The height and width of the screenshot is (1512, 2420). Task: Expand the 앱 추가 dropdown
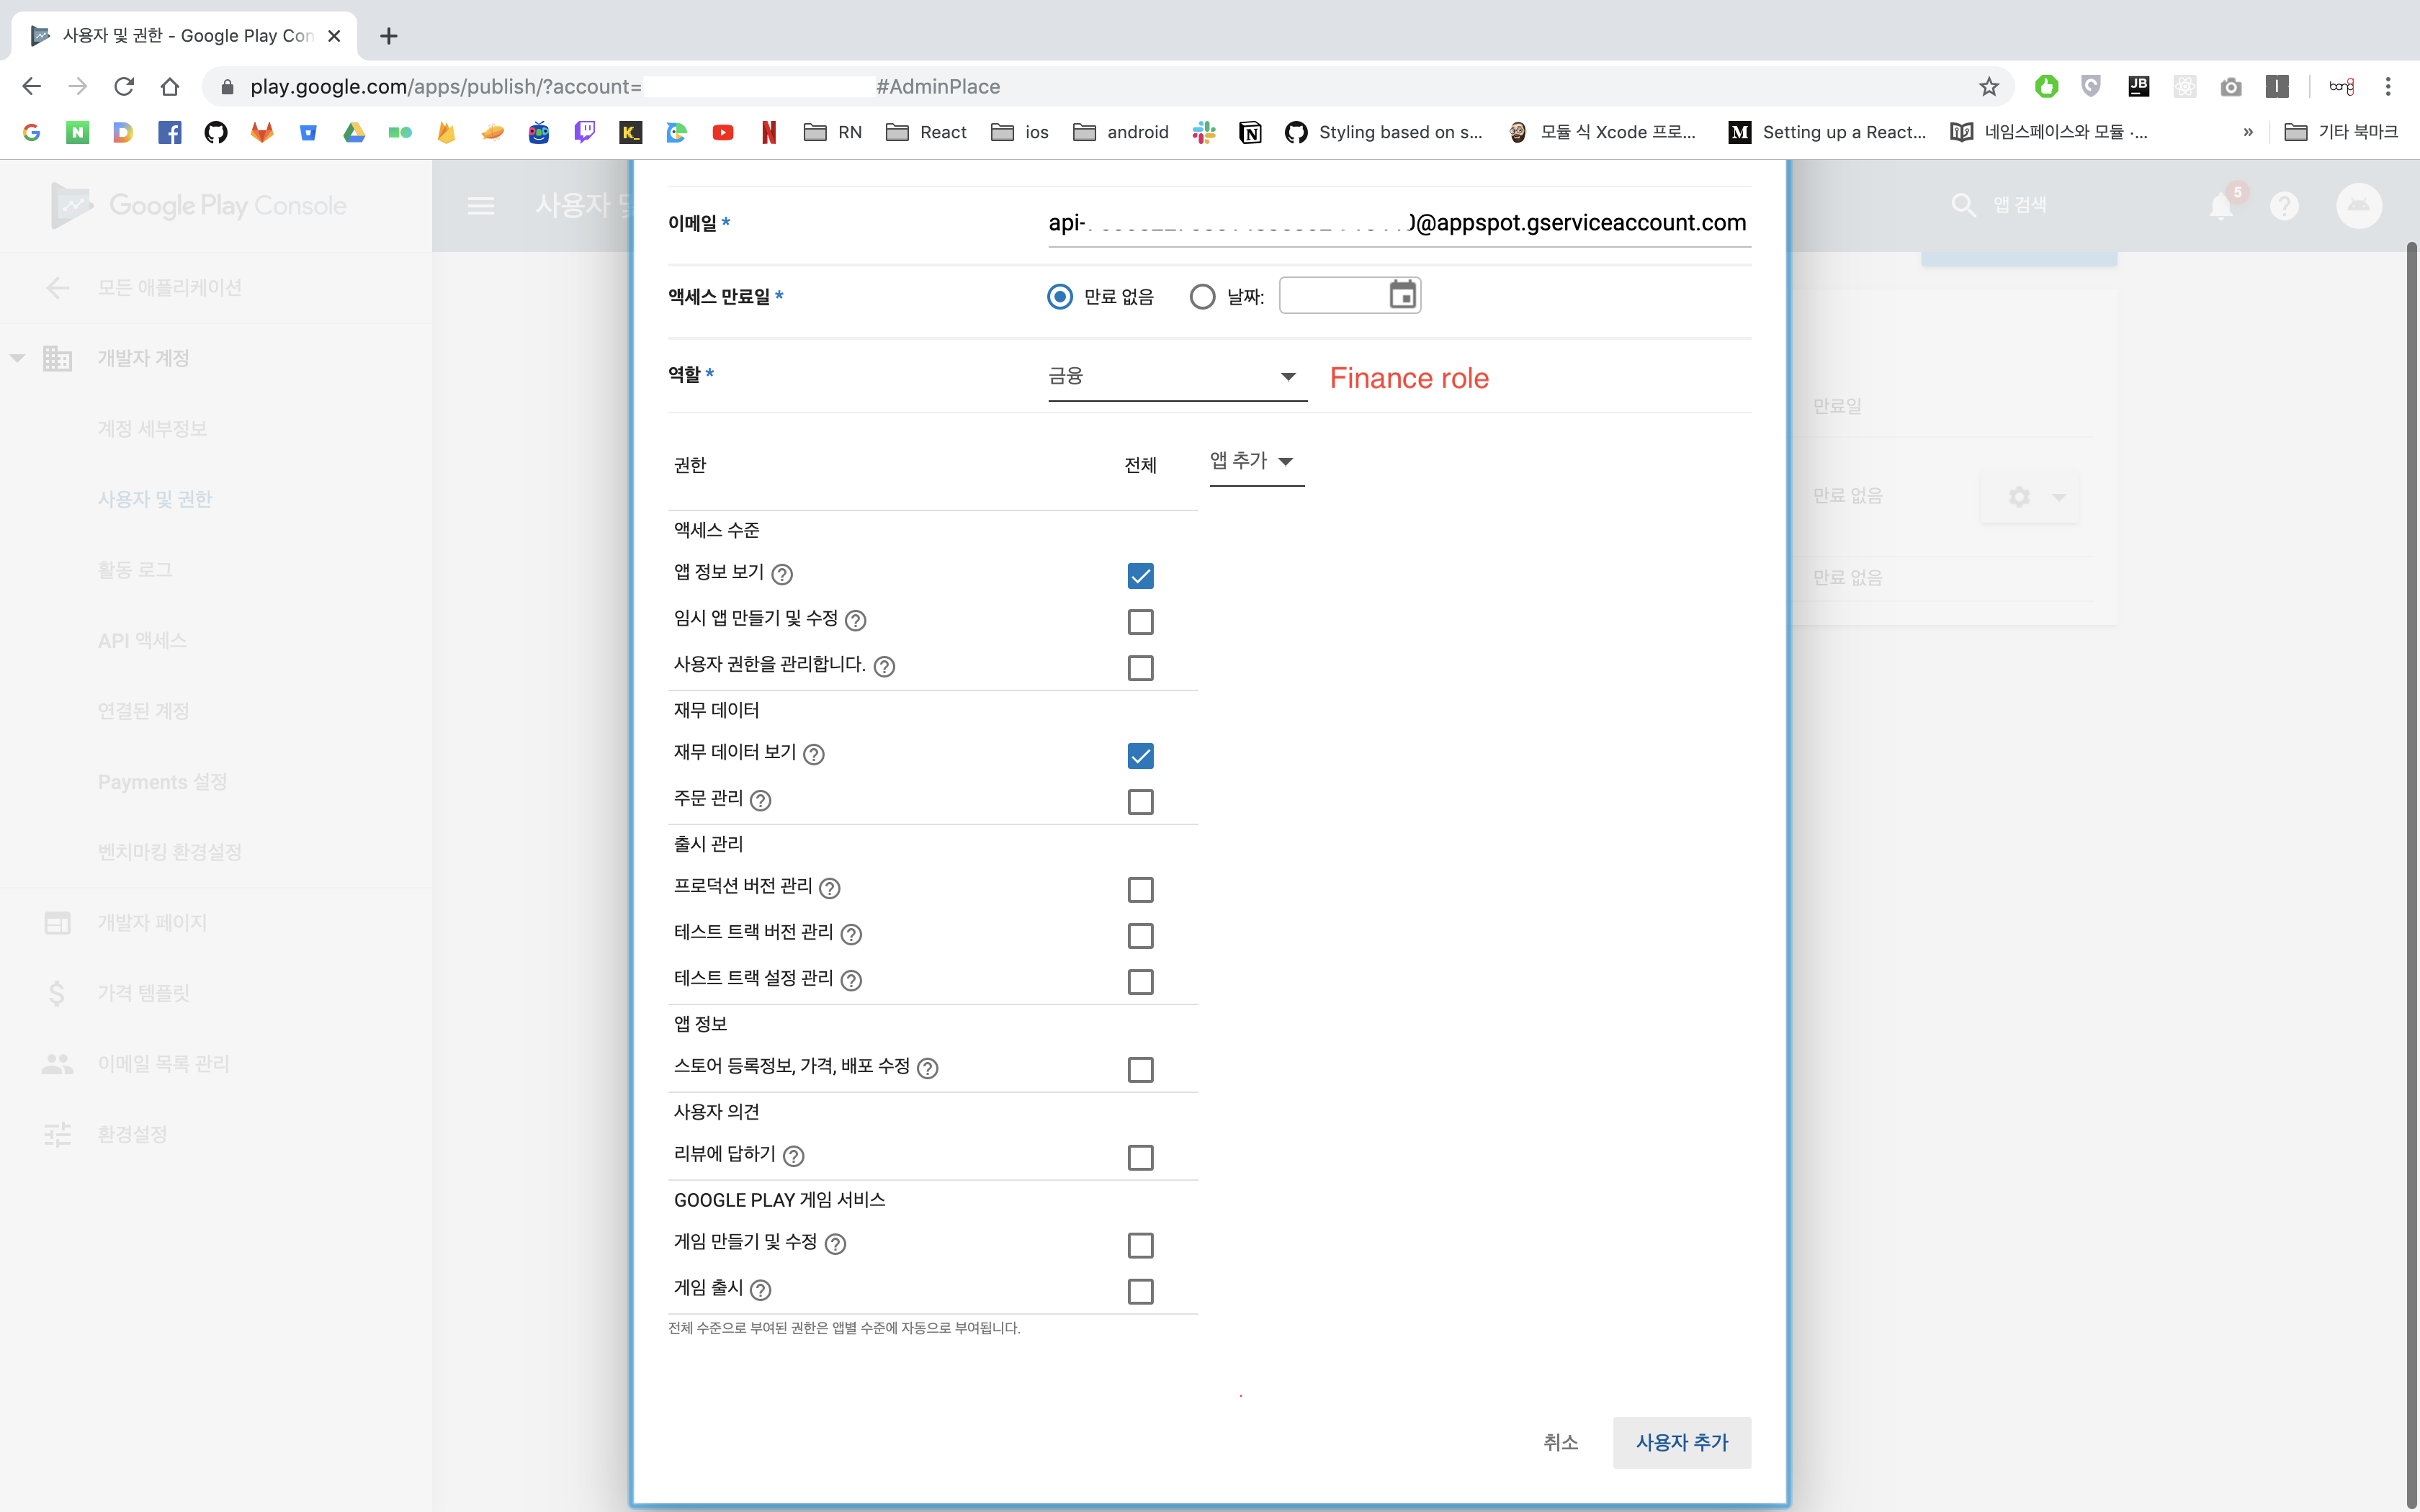(x=1254, y=462)
